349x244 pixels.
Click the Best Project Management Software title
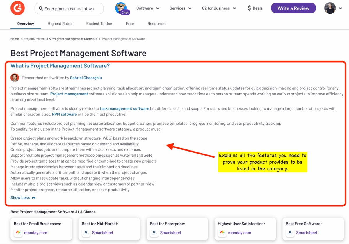point(79,53)
